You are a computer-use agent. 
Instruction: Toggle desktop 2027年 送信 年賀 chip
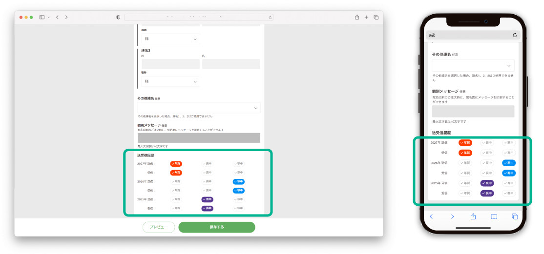pos(176,163)
